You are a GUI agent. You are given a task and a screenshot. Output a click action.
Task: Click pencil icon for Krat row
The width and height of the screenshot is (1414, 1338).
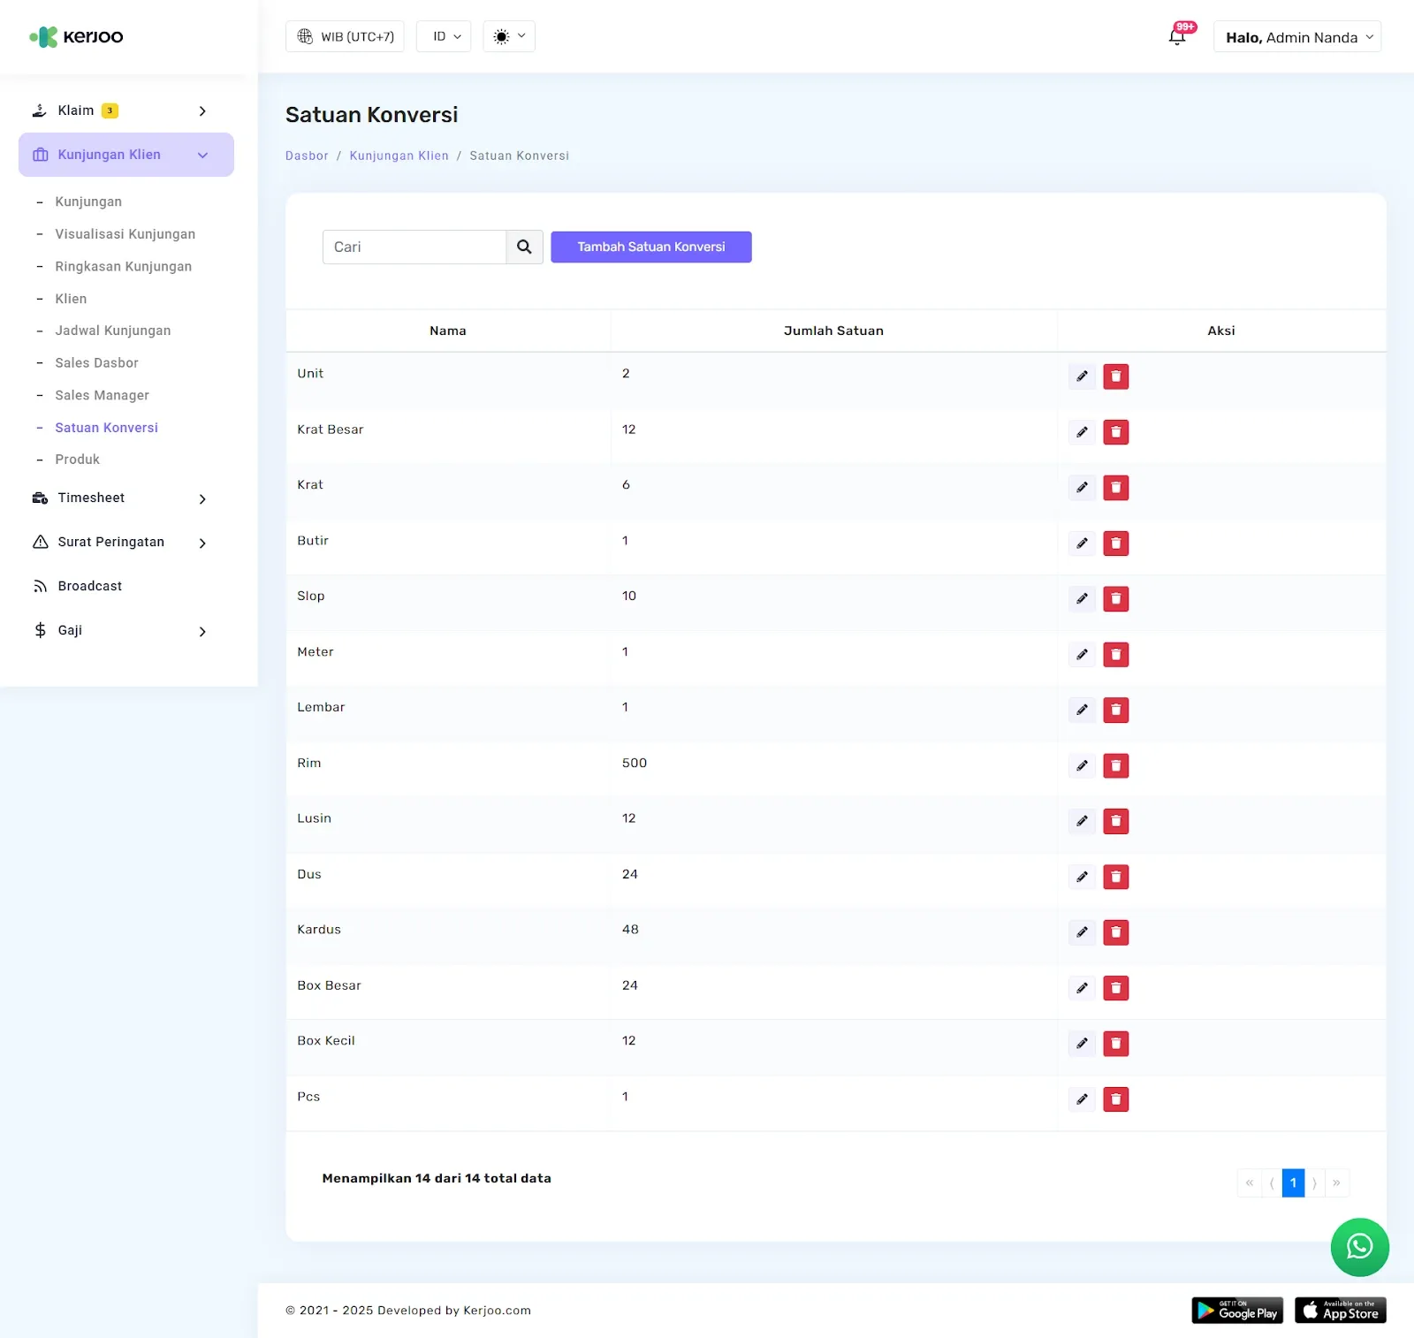[1082, 488]
